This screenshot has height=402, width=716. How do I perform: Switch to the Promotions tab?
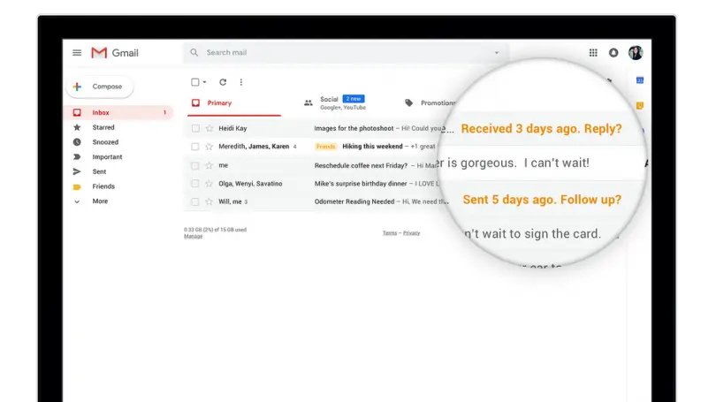(438, 103)
